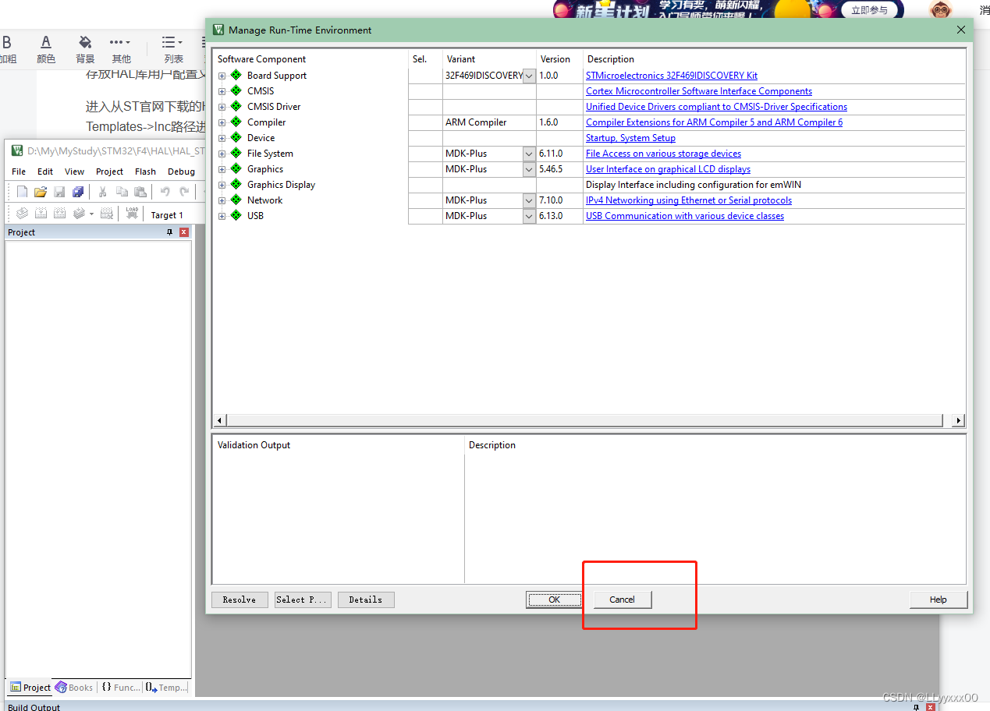Click the Details button

(x=366, y=600)
